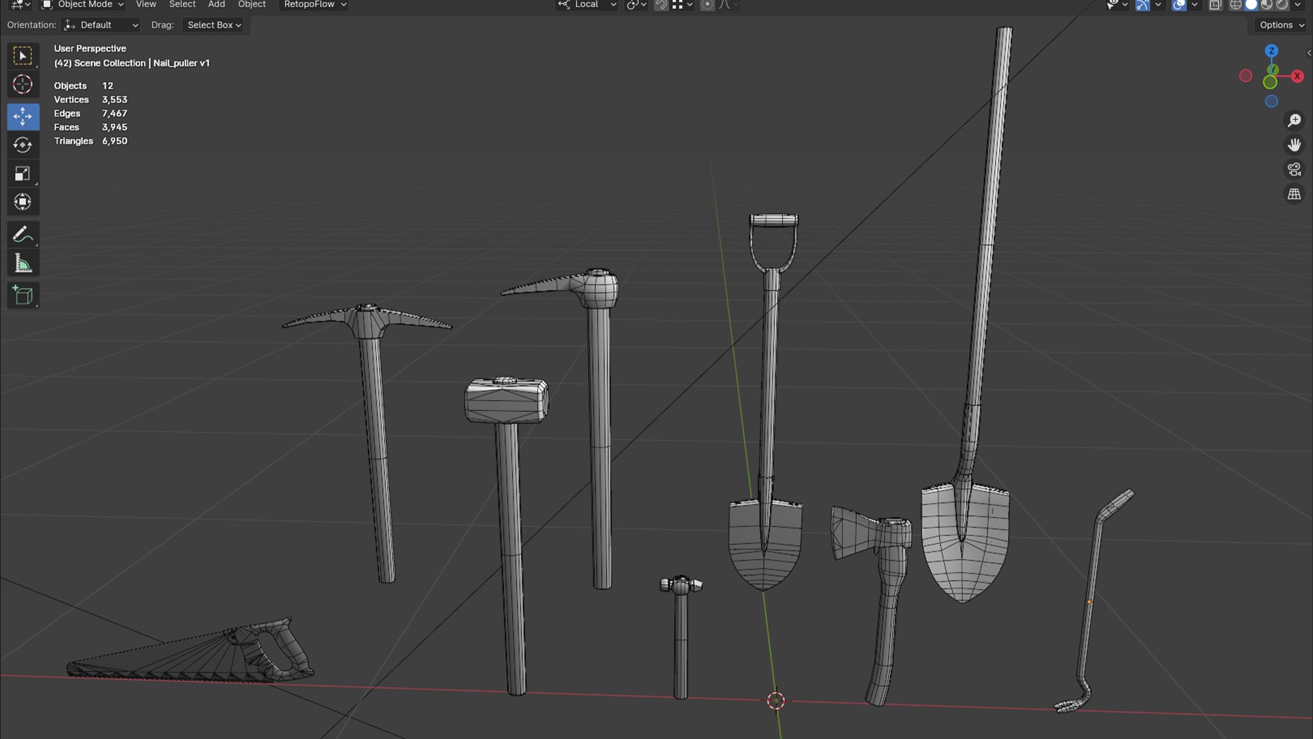Screen dimensions: 1313x739
Task: Open gizmo settings dropdown arrow
Action: [1158, 5]
